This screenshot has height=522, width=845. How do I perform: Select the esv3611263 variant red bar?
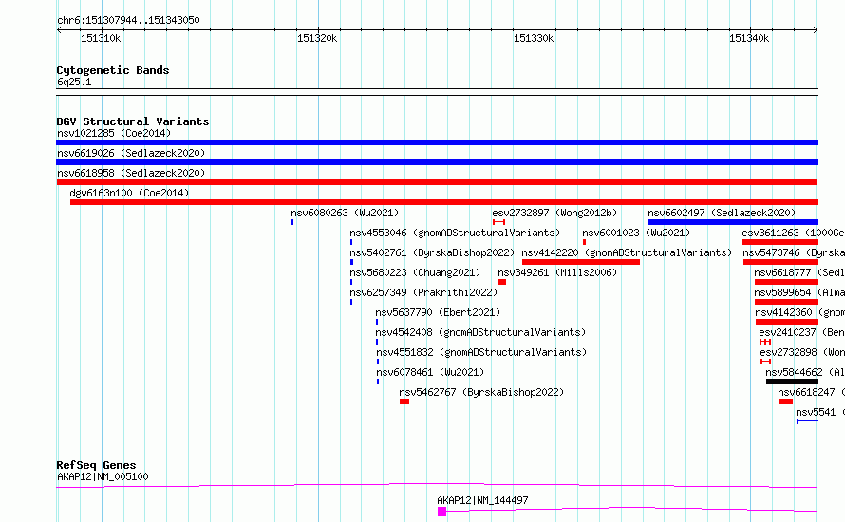[780, 242]
